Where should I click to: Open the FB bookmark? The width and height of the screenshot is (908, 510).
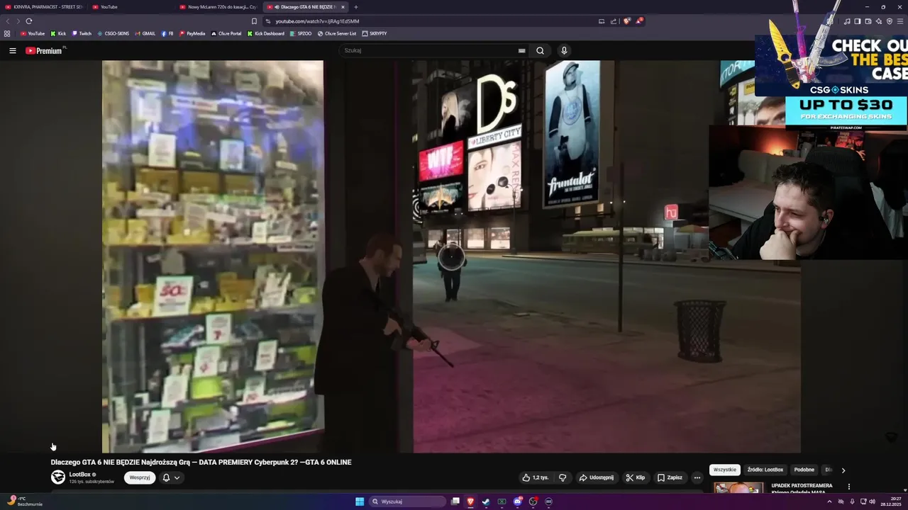coord(167,33)
